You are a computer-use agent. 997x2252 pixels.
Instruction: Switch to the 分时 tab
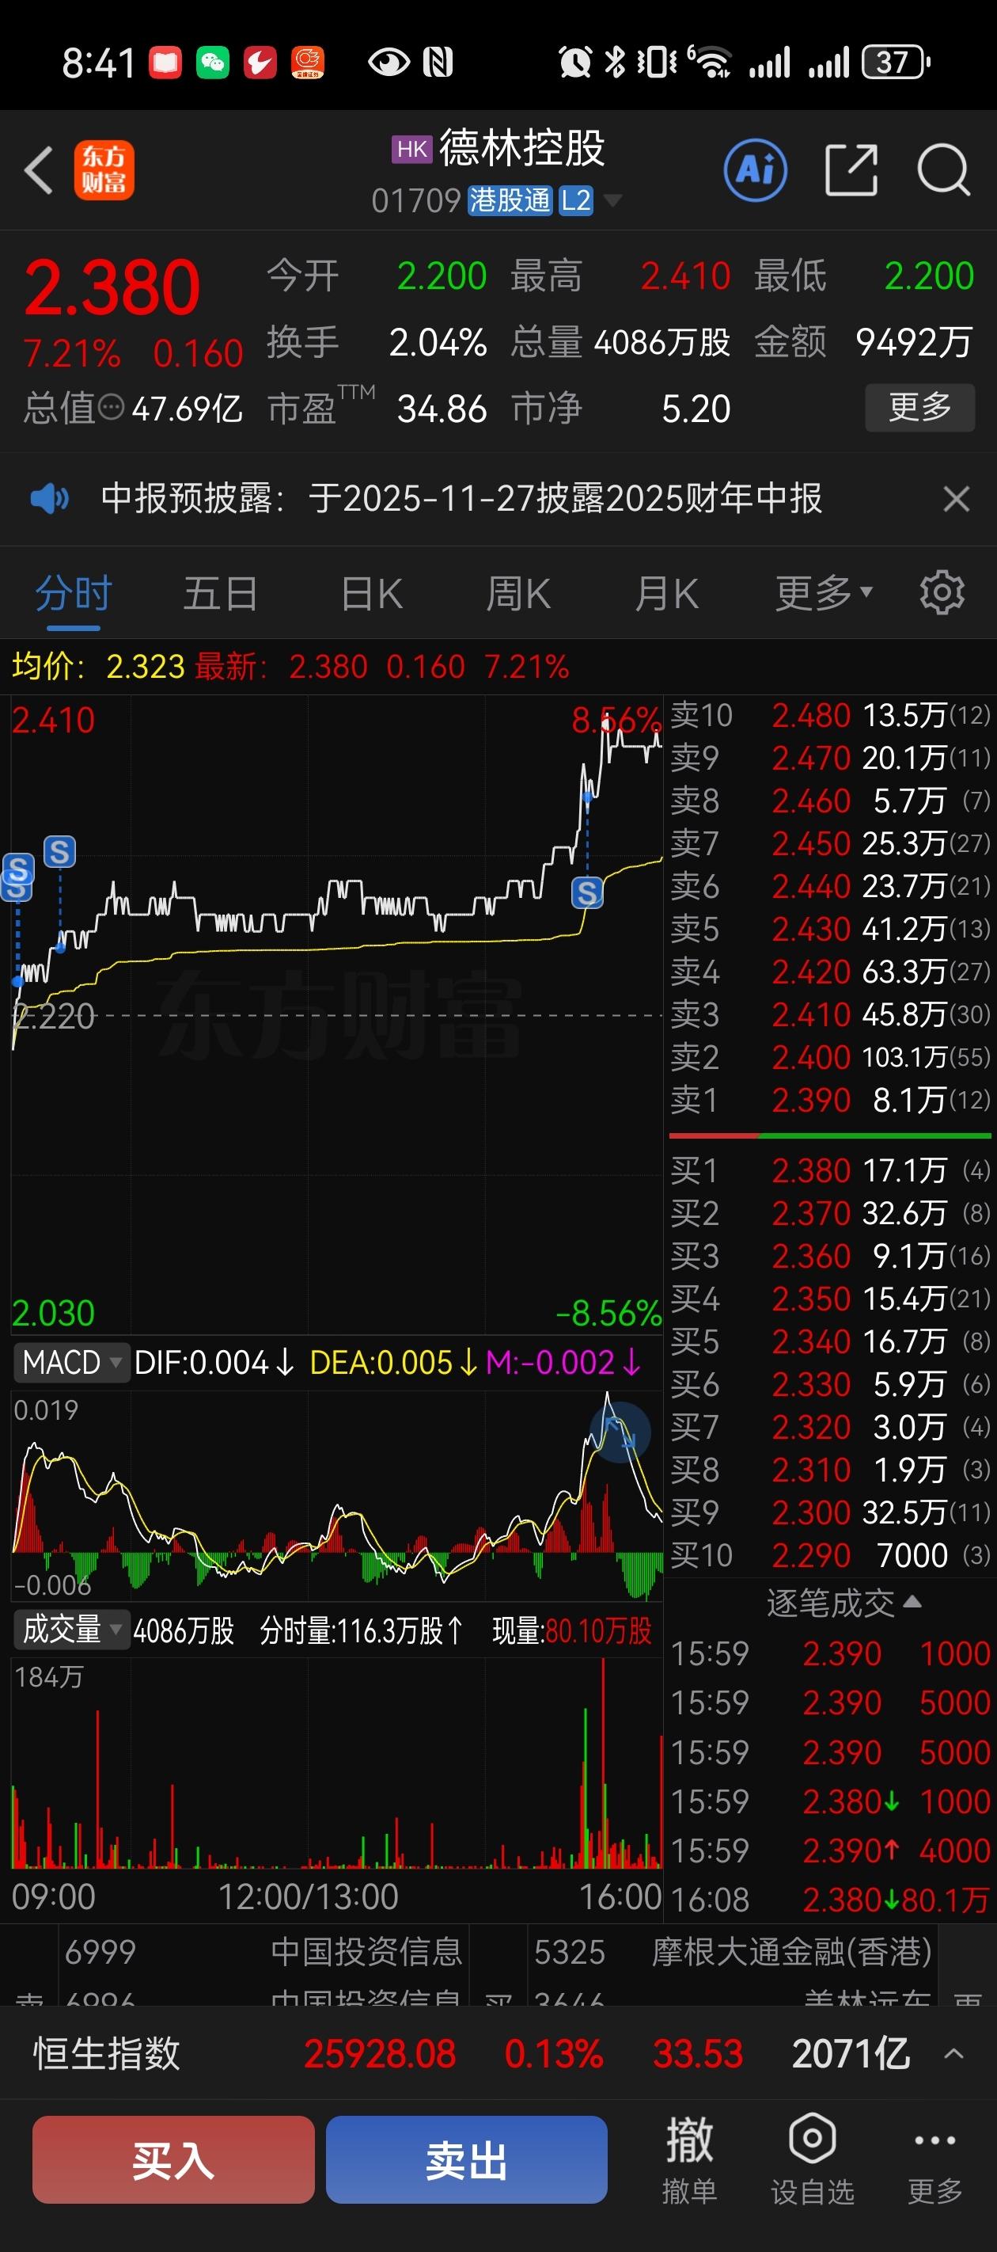coord(74,594)
